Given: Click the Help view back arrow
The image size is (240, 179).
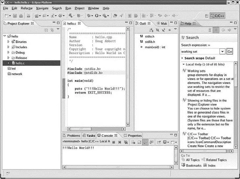Looking at the screenshot, I should [223, 30].
